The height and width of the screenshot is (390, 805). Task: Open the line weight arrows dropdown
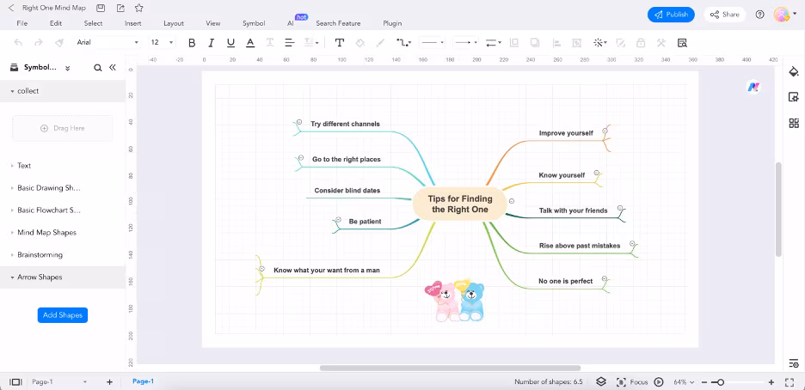click(494, 43)
